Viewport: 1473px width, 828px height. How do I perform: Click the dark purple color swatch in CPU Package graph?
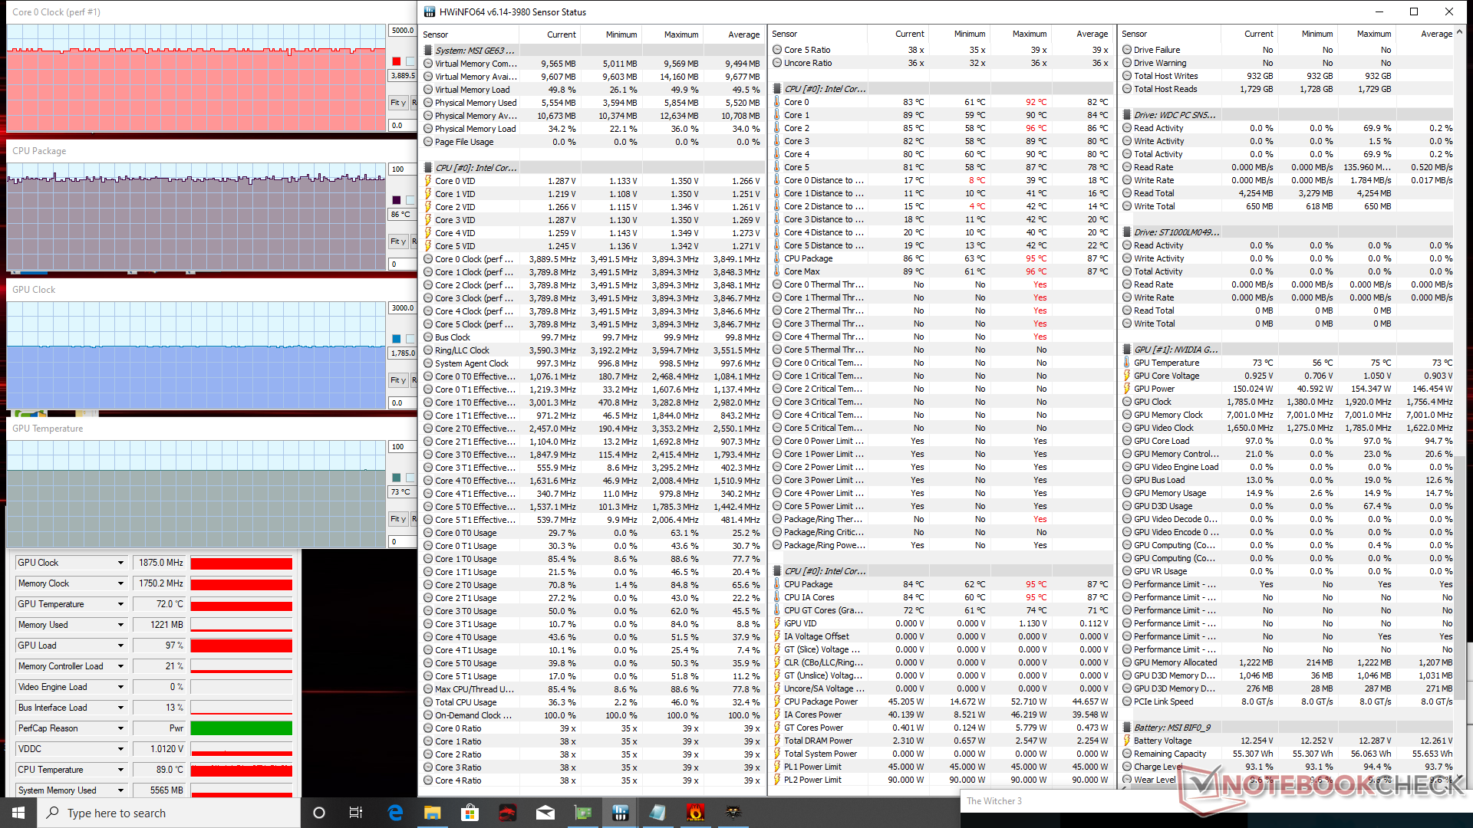[x=396, y=200]
